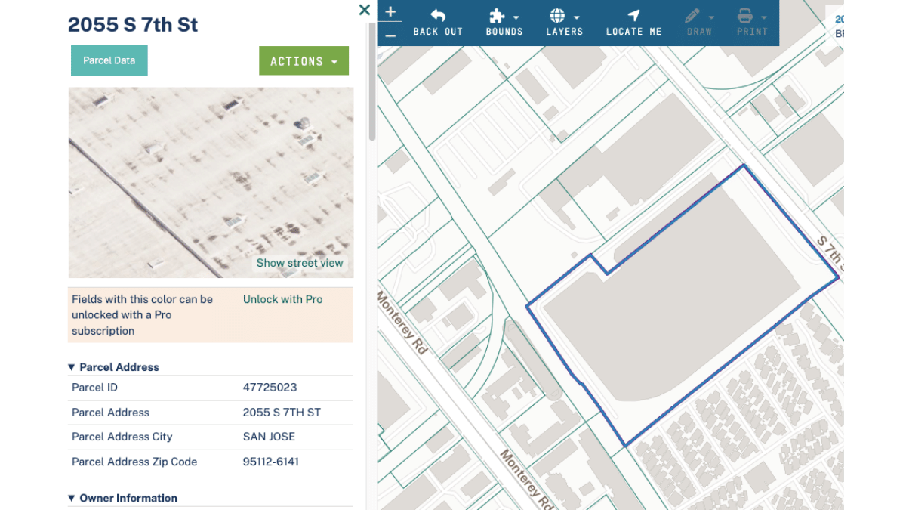Click the Unlock with Pro link
The width and height of the screenshot is (906, 510).
282,299
